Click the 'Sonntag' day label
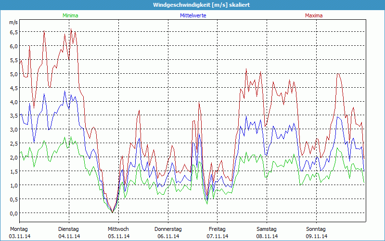The height and width of the screenshot is (241, 385). (316, 229)
